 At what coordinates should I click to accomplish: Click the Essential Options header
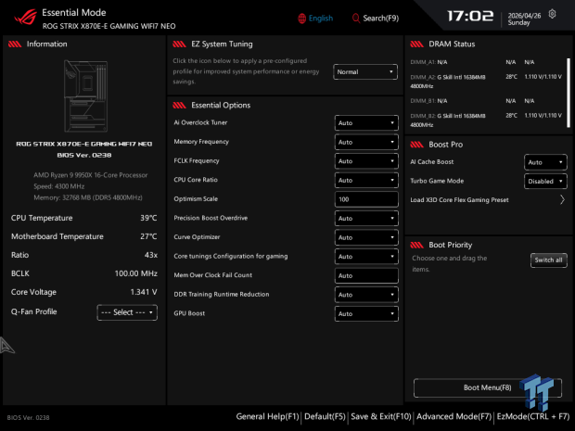[221, 105]
